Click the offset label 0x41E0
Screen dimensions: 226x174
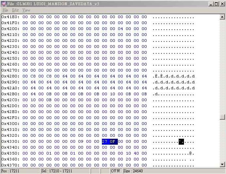[10, 17]
